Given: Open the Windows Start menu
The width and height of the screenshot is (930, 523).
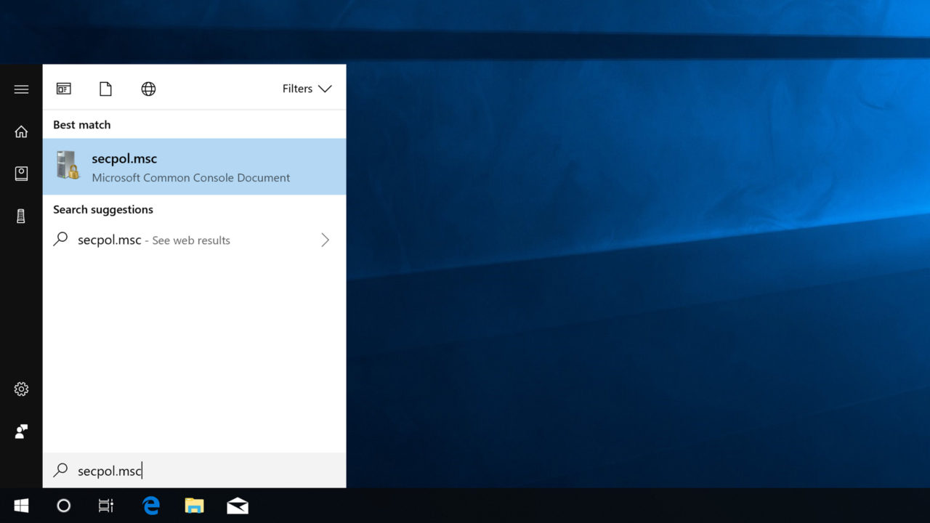Looking at the screenshot, I should (21, 506).
